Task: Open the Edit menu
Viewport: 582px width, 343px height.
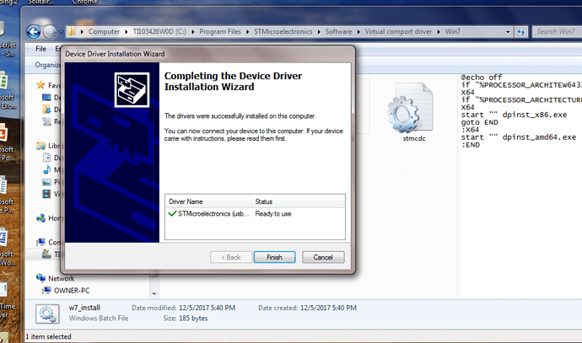Action: click(58, 48)
